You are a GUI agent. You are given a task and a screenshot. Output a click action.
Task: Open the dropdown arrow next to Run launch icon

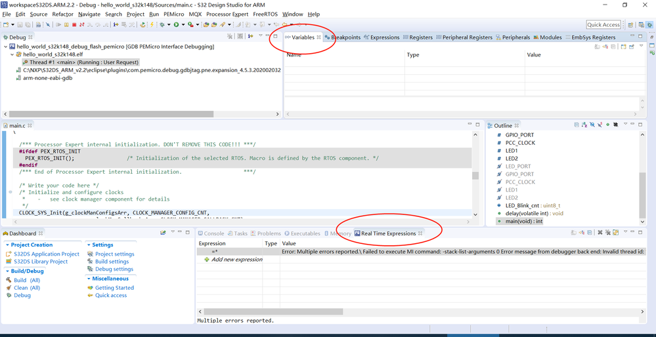coord(183,25)
